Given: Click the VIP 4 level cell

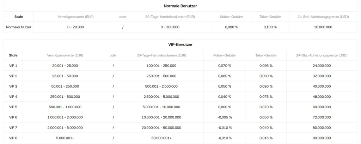Looking at the screenshot, I should pyautogui.click(x=13, y=97).
